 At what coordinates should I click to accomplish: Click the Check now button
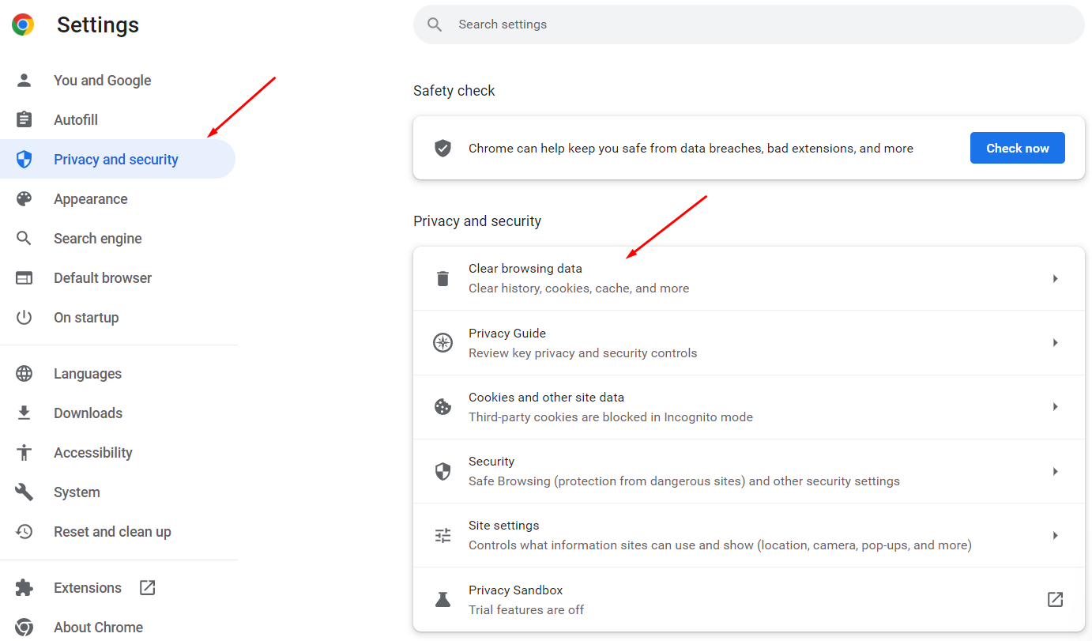(1017, 148)
